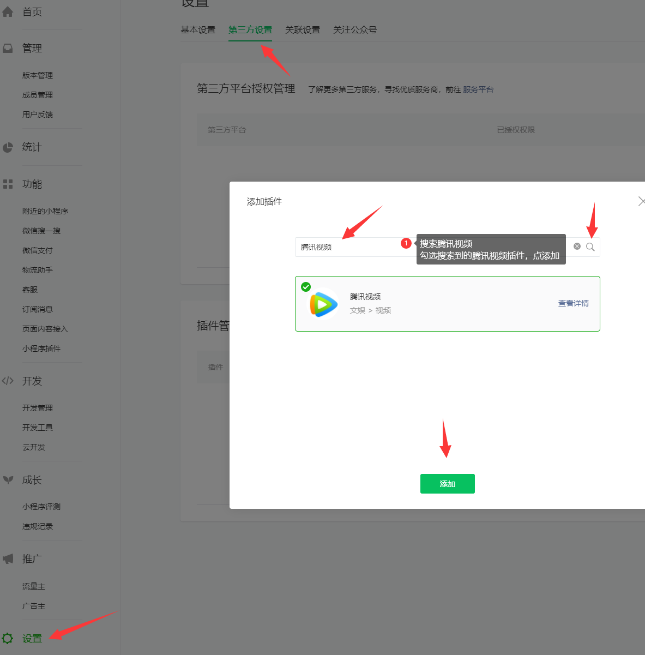Go to 成员管理

click(38, 95)
